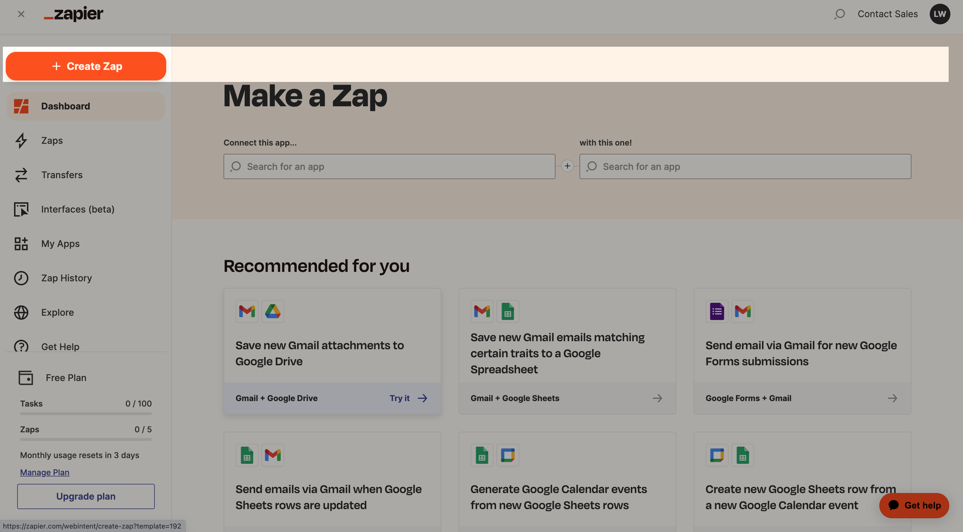Close the sidebar with the X icon

(x=21, y=14)
